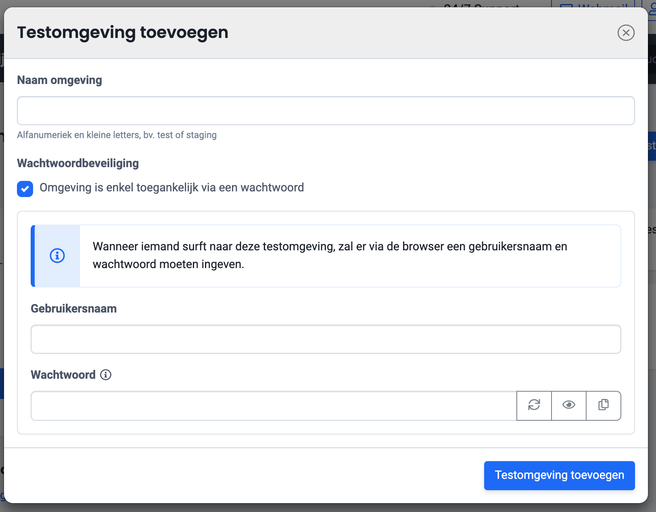This screenshot has width=656, height=512.
Task: Click the 'Omgeving is enkel toegankelijk' checkbox label
Action: pos(171,188)
